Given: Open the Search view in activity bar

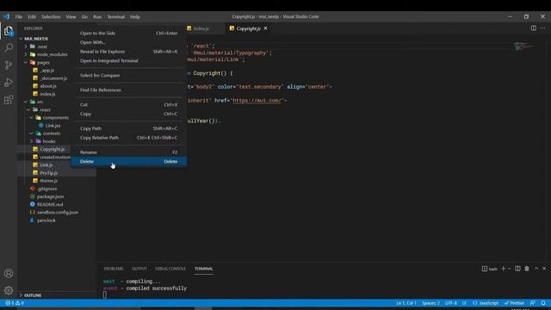Looking at the screenshot, I should point(9,47).
